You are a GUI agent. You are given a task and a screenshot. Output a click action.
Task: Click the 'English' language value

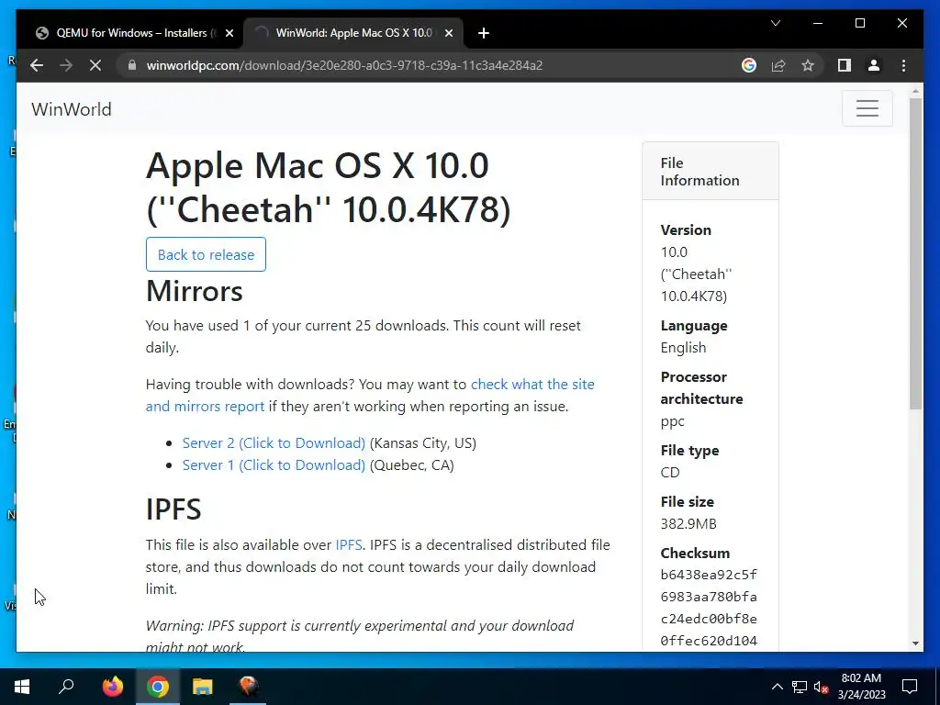tap(683, 348)
